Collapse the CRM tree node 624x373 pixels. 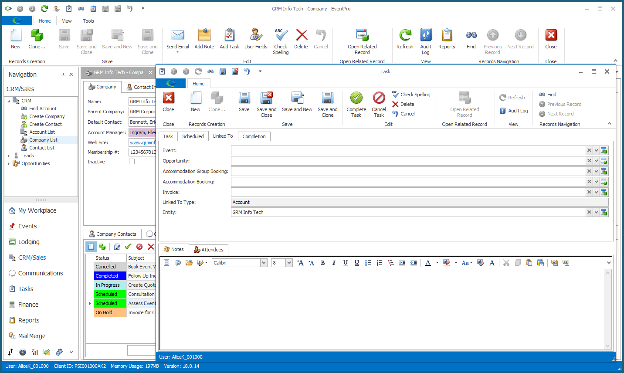pos(9,101)
